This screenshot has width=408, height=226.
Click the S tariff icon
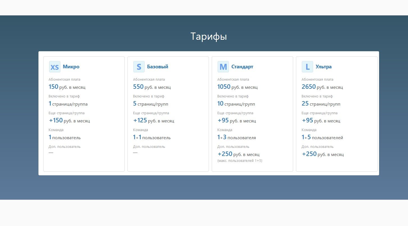(x=139, y=67)
